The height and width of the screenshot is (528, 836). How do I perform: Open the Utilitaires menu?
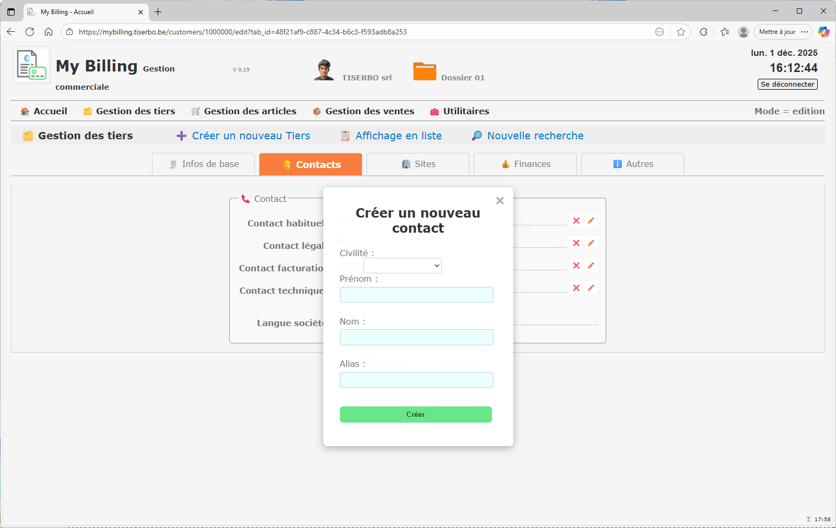click(459, 111)
